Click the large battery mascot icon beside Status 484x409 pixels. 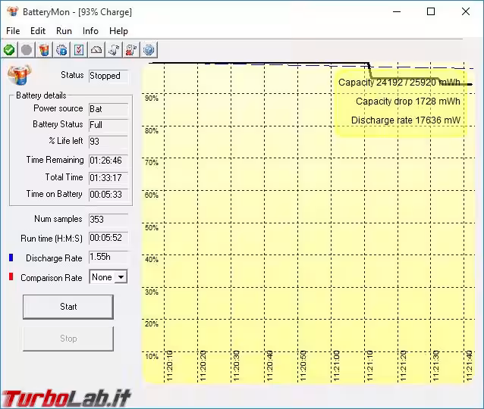[18, 75]
